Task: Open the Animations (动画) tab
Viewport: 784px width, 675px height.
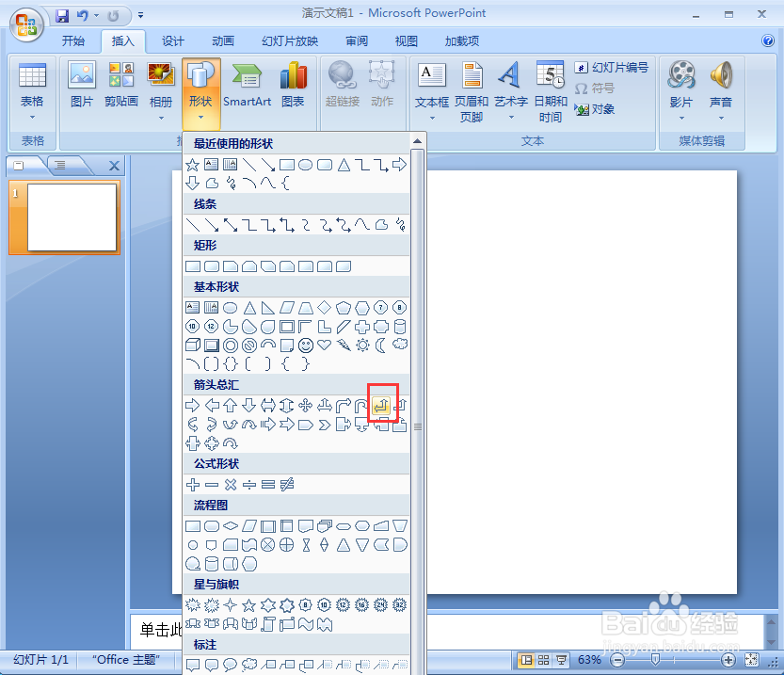Action: pyautogui.click(x=223, y=41)
